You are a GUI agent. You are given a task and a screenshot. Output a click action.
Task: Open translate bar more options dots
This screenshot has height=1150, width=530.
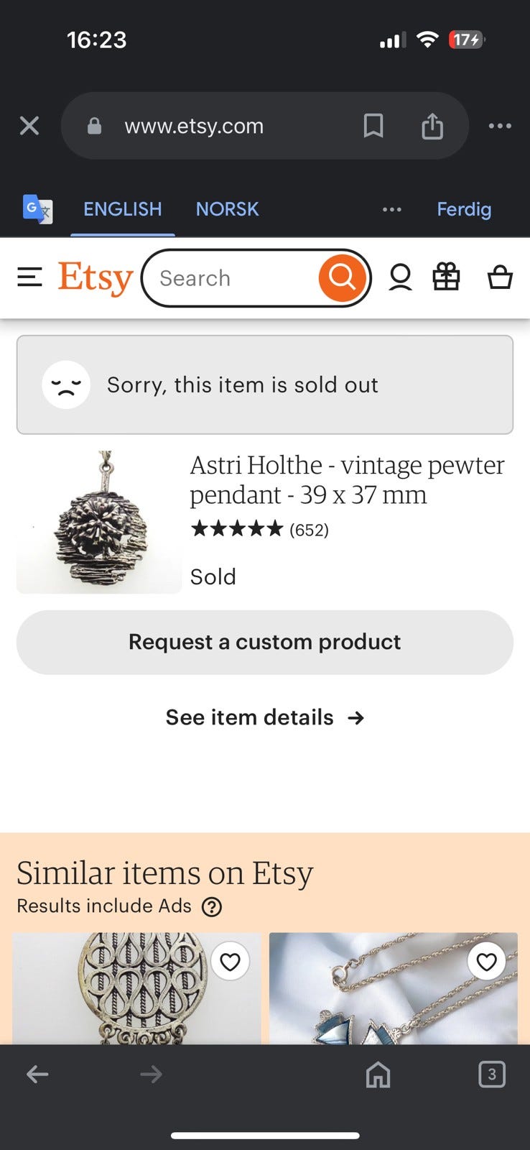[391, 209]
